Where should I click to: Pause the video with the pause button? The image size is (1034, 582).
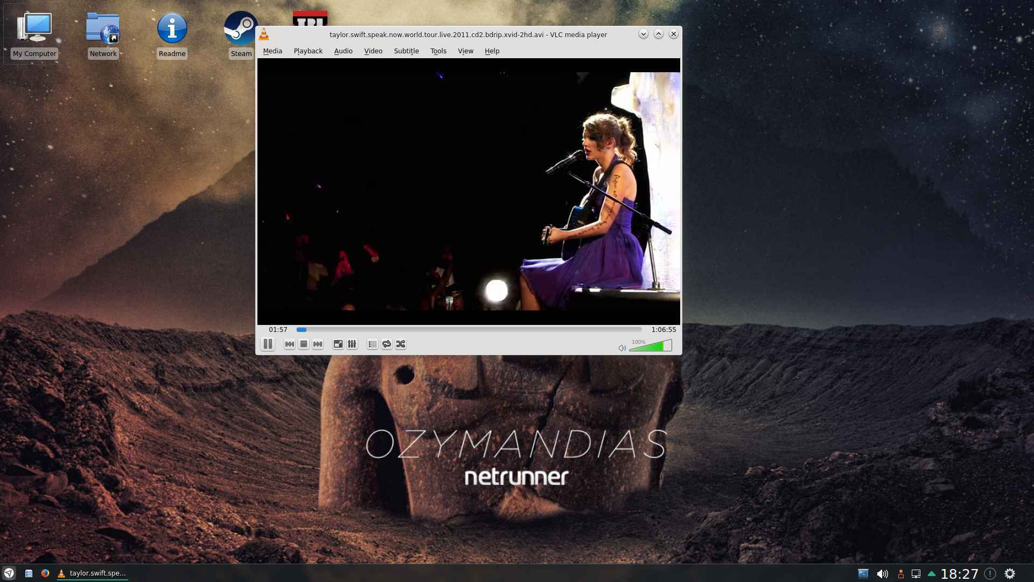(x=268, y=344)
